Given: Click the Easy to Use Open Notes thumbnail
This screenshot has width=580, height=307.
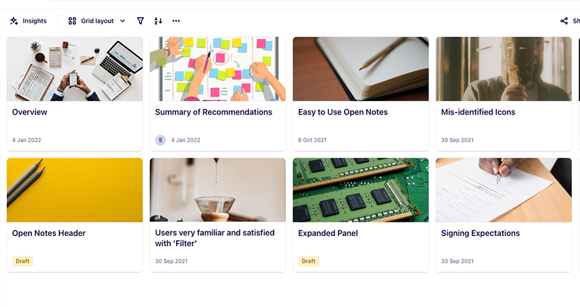Looking at the screenshot, I should 360,69.
